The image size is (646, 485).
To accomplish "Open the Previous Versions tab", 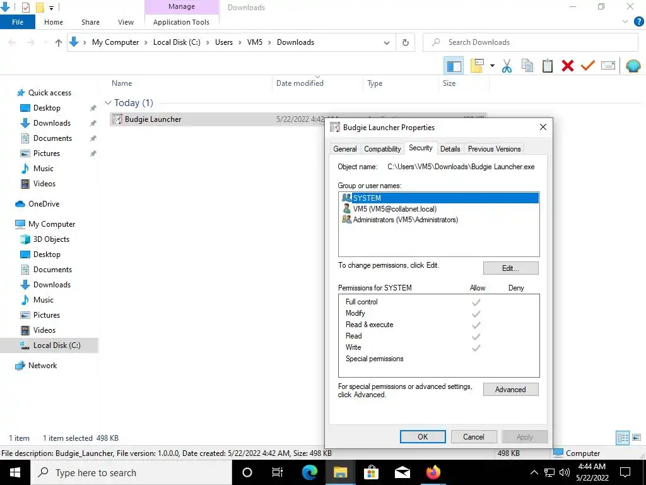I will point(494,149).
